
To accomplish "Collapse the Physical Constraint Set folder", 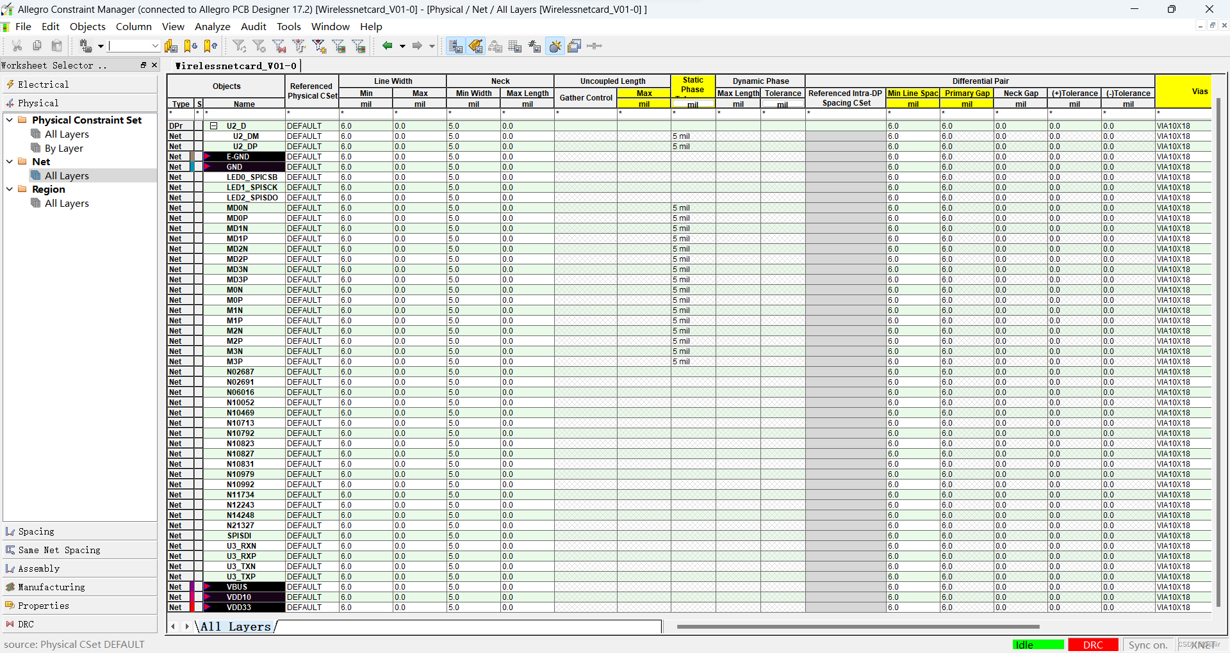I will point(10,120).
